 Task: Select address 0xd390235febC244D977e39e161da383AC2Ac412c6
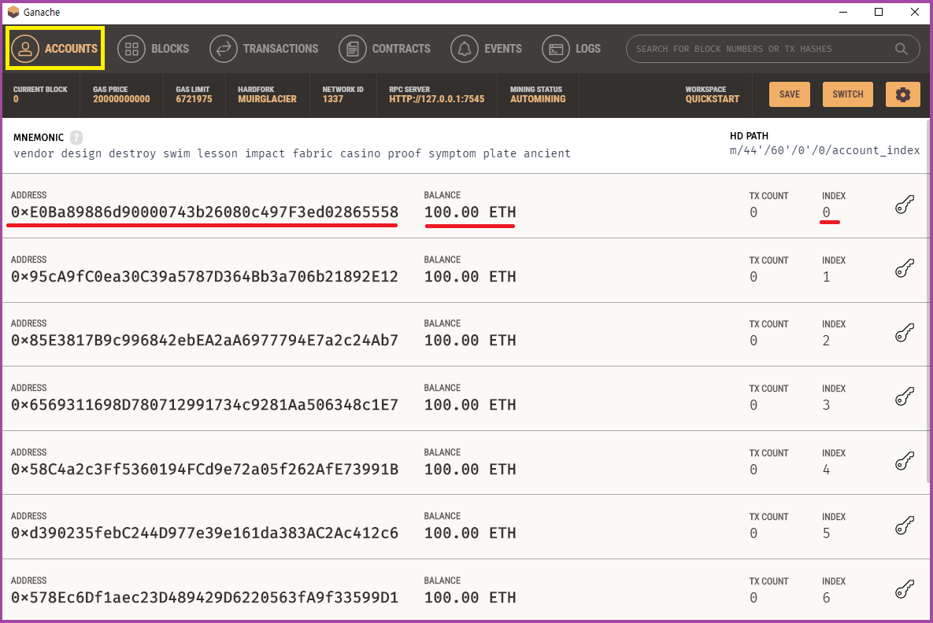click(205, 533)
